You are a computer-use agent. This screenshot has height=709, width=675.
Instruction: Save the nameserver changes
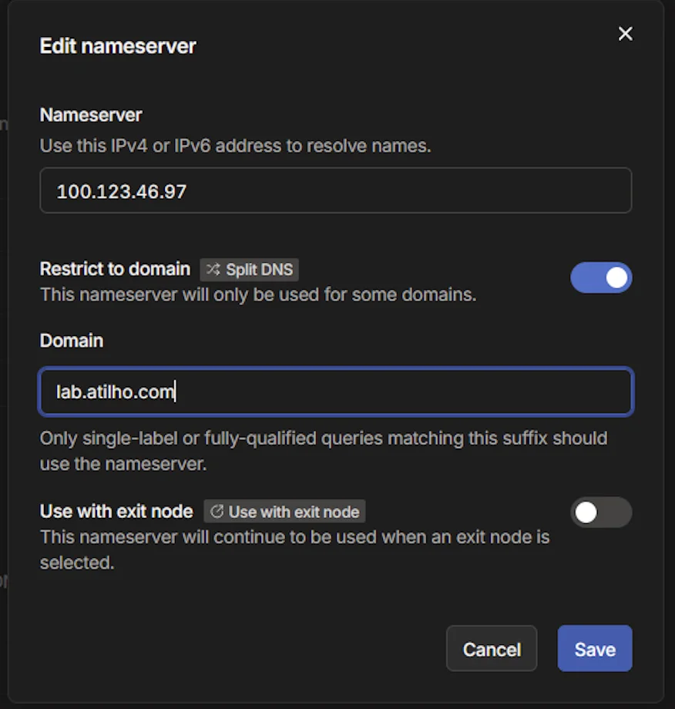pos(594,648)
